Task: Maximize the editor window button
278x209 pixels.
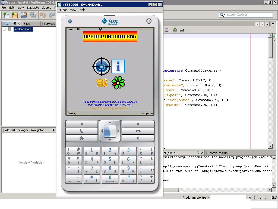Action: click(x=273, y=24)
